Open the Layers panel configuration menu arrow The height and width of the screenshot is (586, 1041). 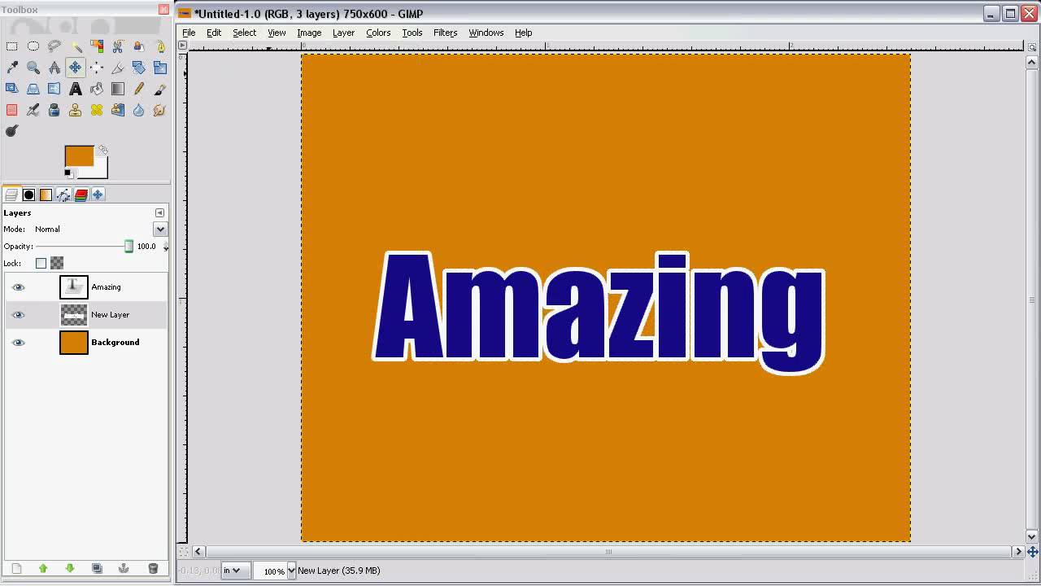point(159,213)
